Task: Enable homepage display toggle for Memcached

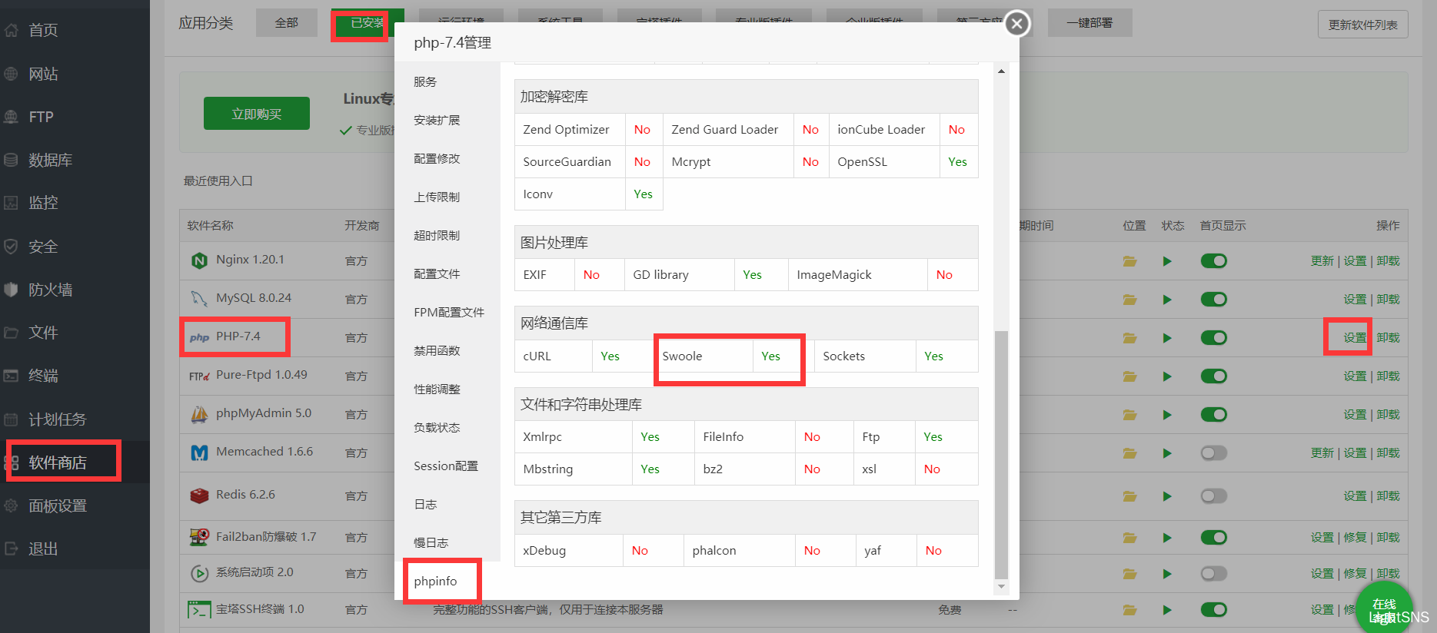Action: click(x=1213, y=453)
